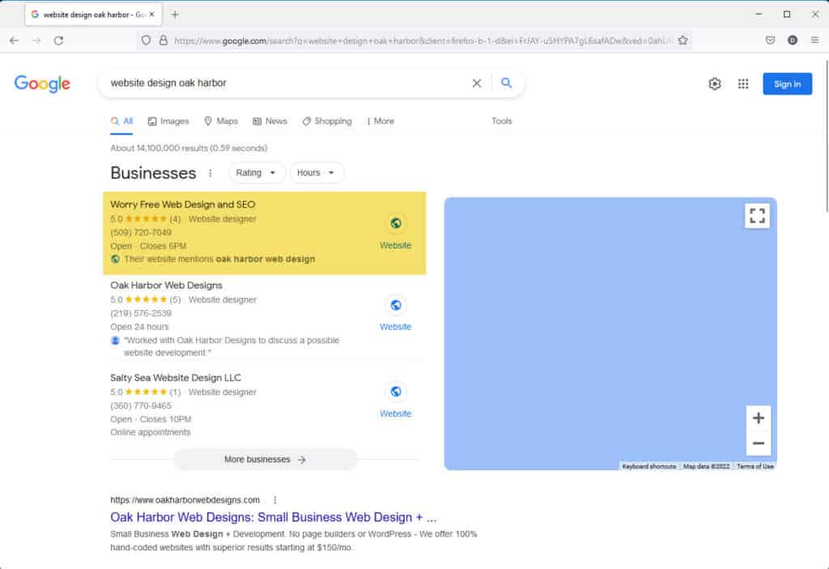This screenshot has height=569, width=829.
Task: Close the website design oak harbor tab
Action: [151, 15]
